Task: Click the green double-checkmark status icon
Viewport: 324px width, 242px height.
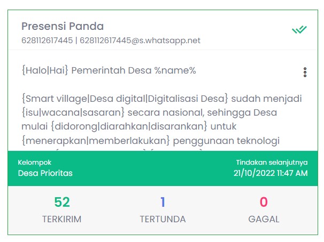Action: 299,30
